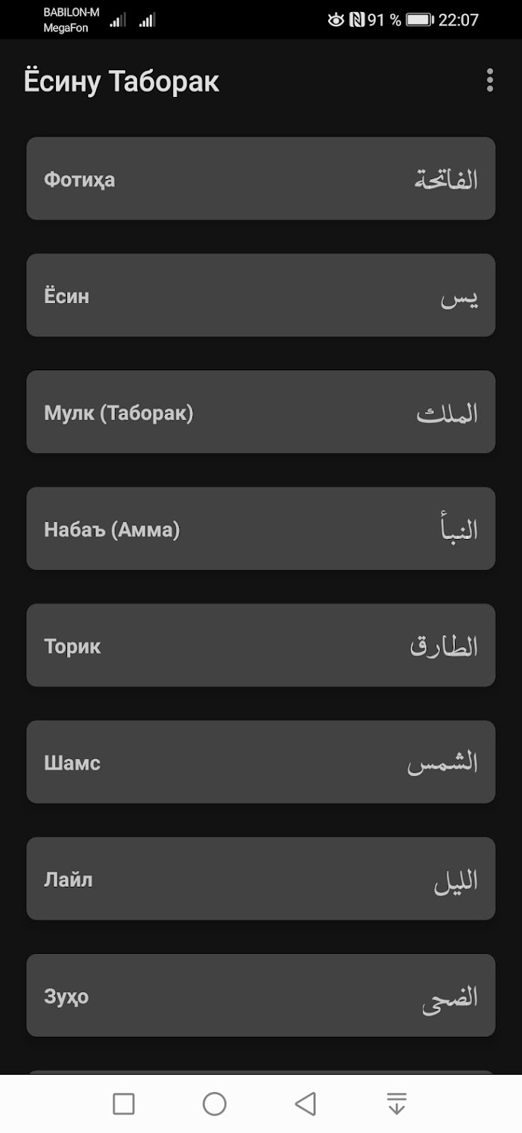Open the three-dot overflow menu
The width and height of the screenshot is (522, 1133).
490,81
